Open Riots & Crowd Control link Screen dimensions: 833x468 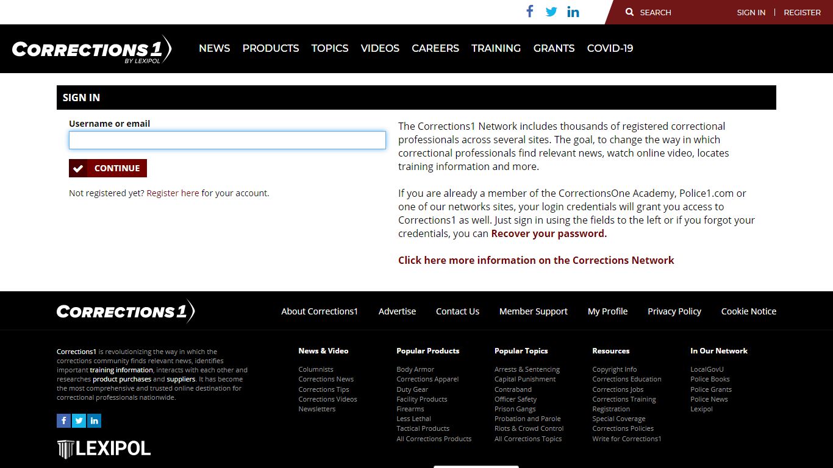(x=529, y=428)
